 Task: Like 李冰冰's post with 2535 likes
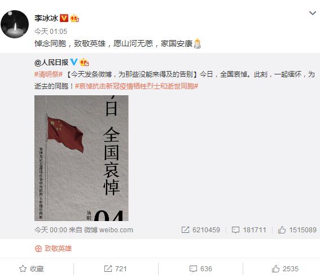[x=285, y=268]
